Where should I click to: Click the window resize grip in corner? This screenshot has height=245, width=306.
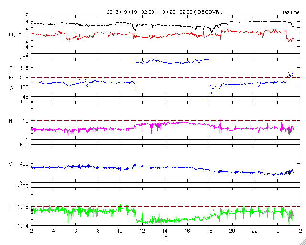pyautogui.click(x=303, y=242)
